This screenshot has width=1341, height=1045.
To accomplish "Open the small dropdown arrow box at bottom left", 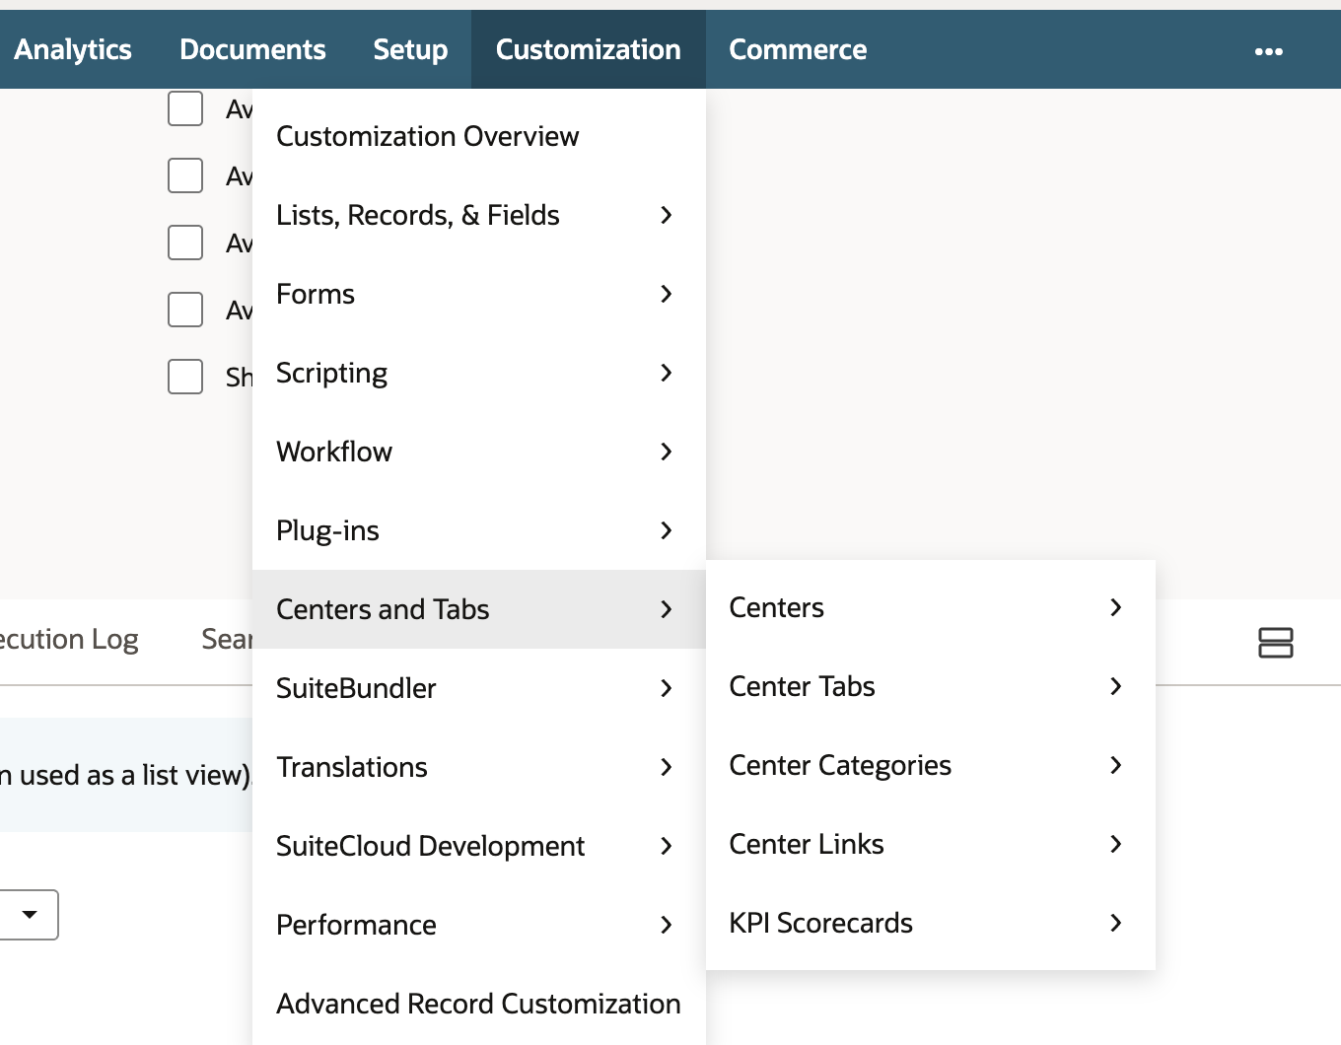I will click(x=29, y=915).
